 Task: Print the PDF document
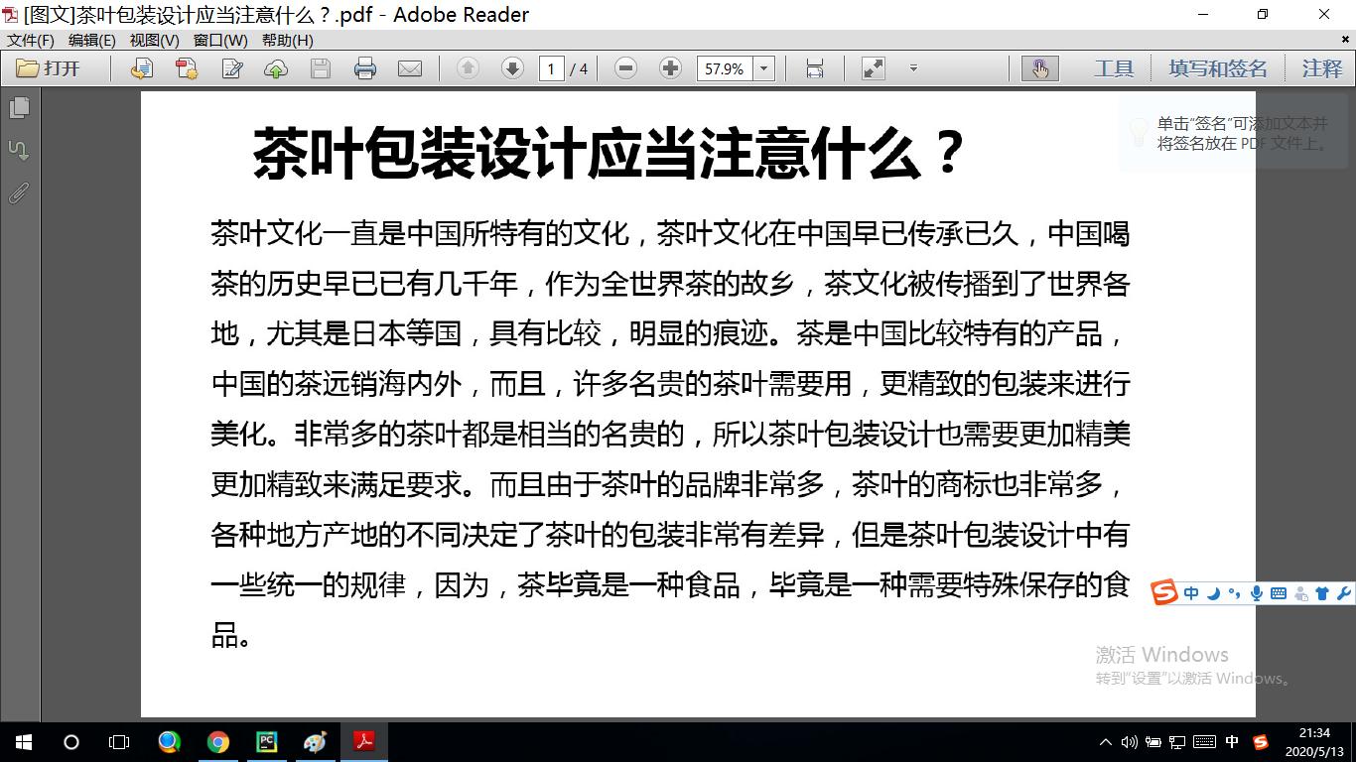(x=367, y=67)
